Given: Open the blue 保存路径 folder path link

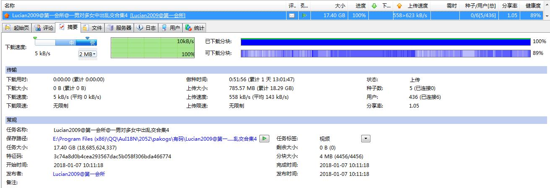Looking at the screenshot, I should click(154, 139).
